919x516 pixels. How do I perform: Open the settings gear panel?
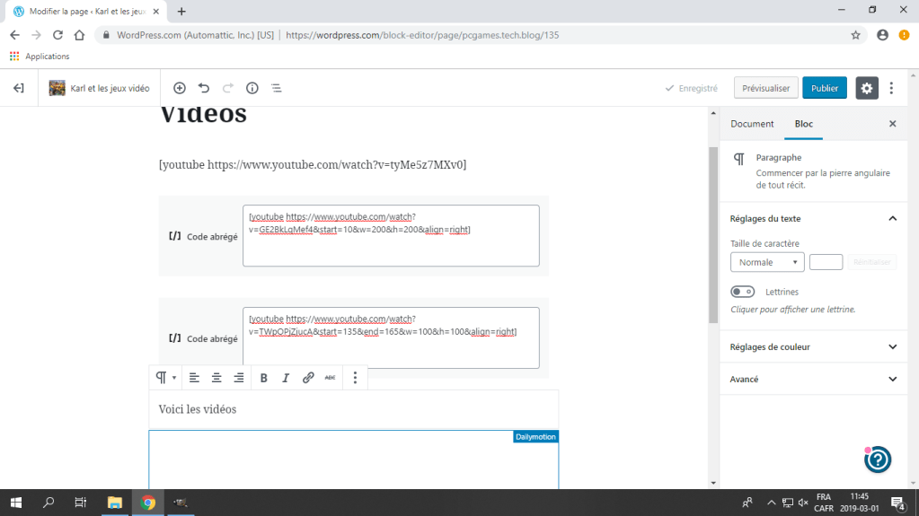pos(866,88)
